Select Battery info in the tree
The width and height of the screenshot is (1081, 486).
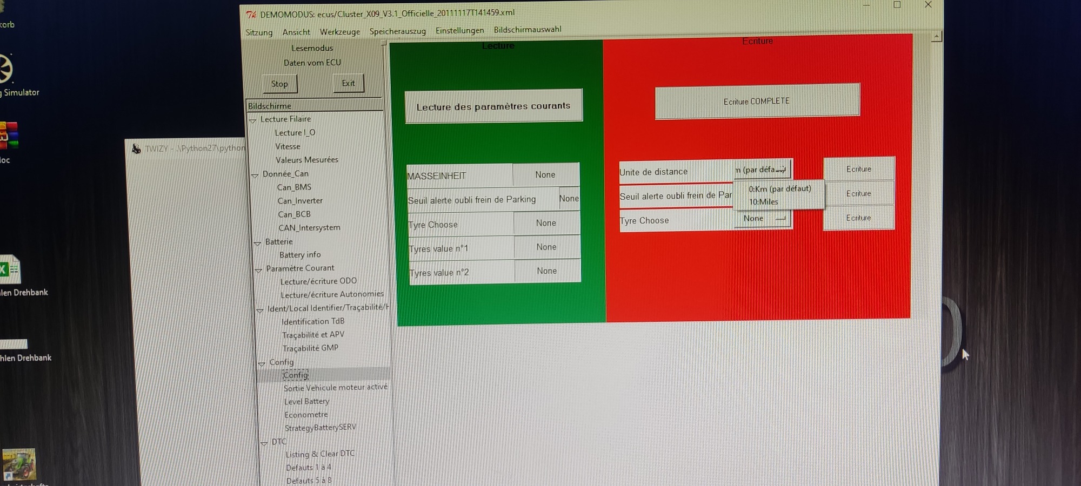pyautogui.click(x=300, y=255)
